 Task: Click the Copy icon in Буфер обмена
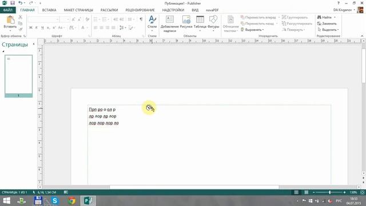tap(21, 23)
